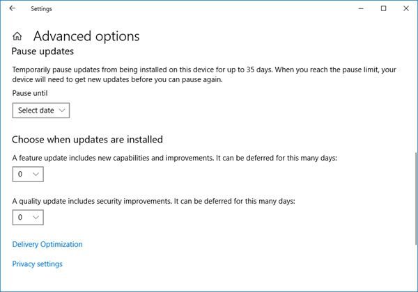The height and width of the screenshot is (292, 418).
Task: Open the Delivery Optimization link
Action: (47, 245)
